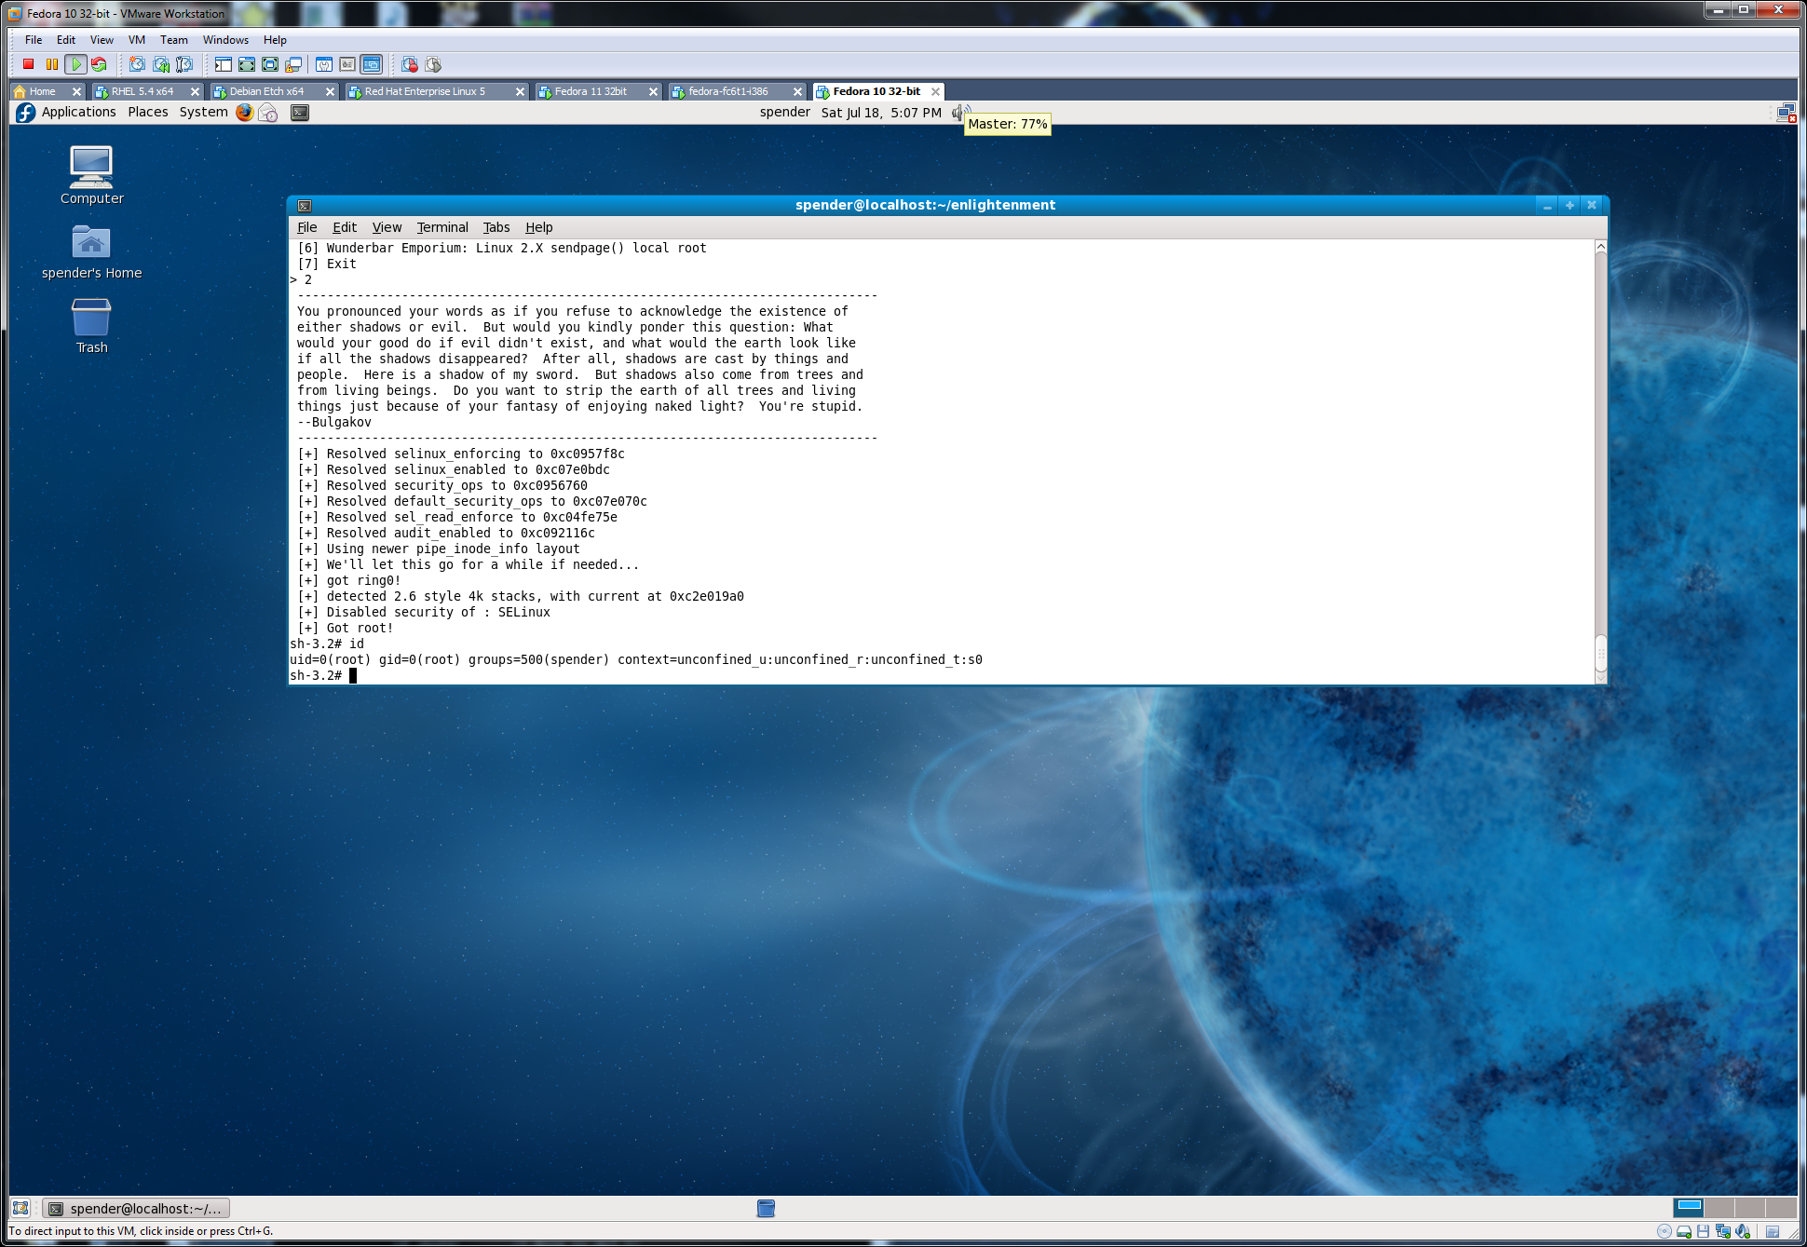1807x1247 pixels.
Task: Take a snapshot using the clock-star icon
Action: pyautogui.click(x=137, y=64)
